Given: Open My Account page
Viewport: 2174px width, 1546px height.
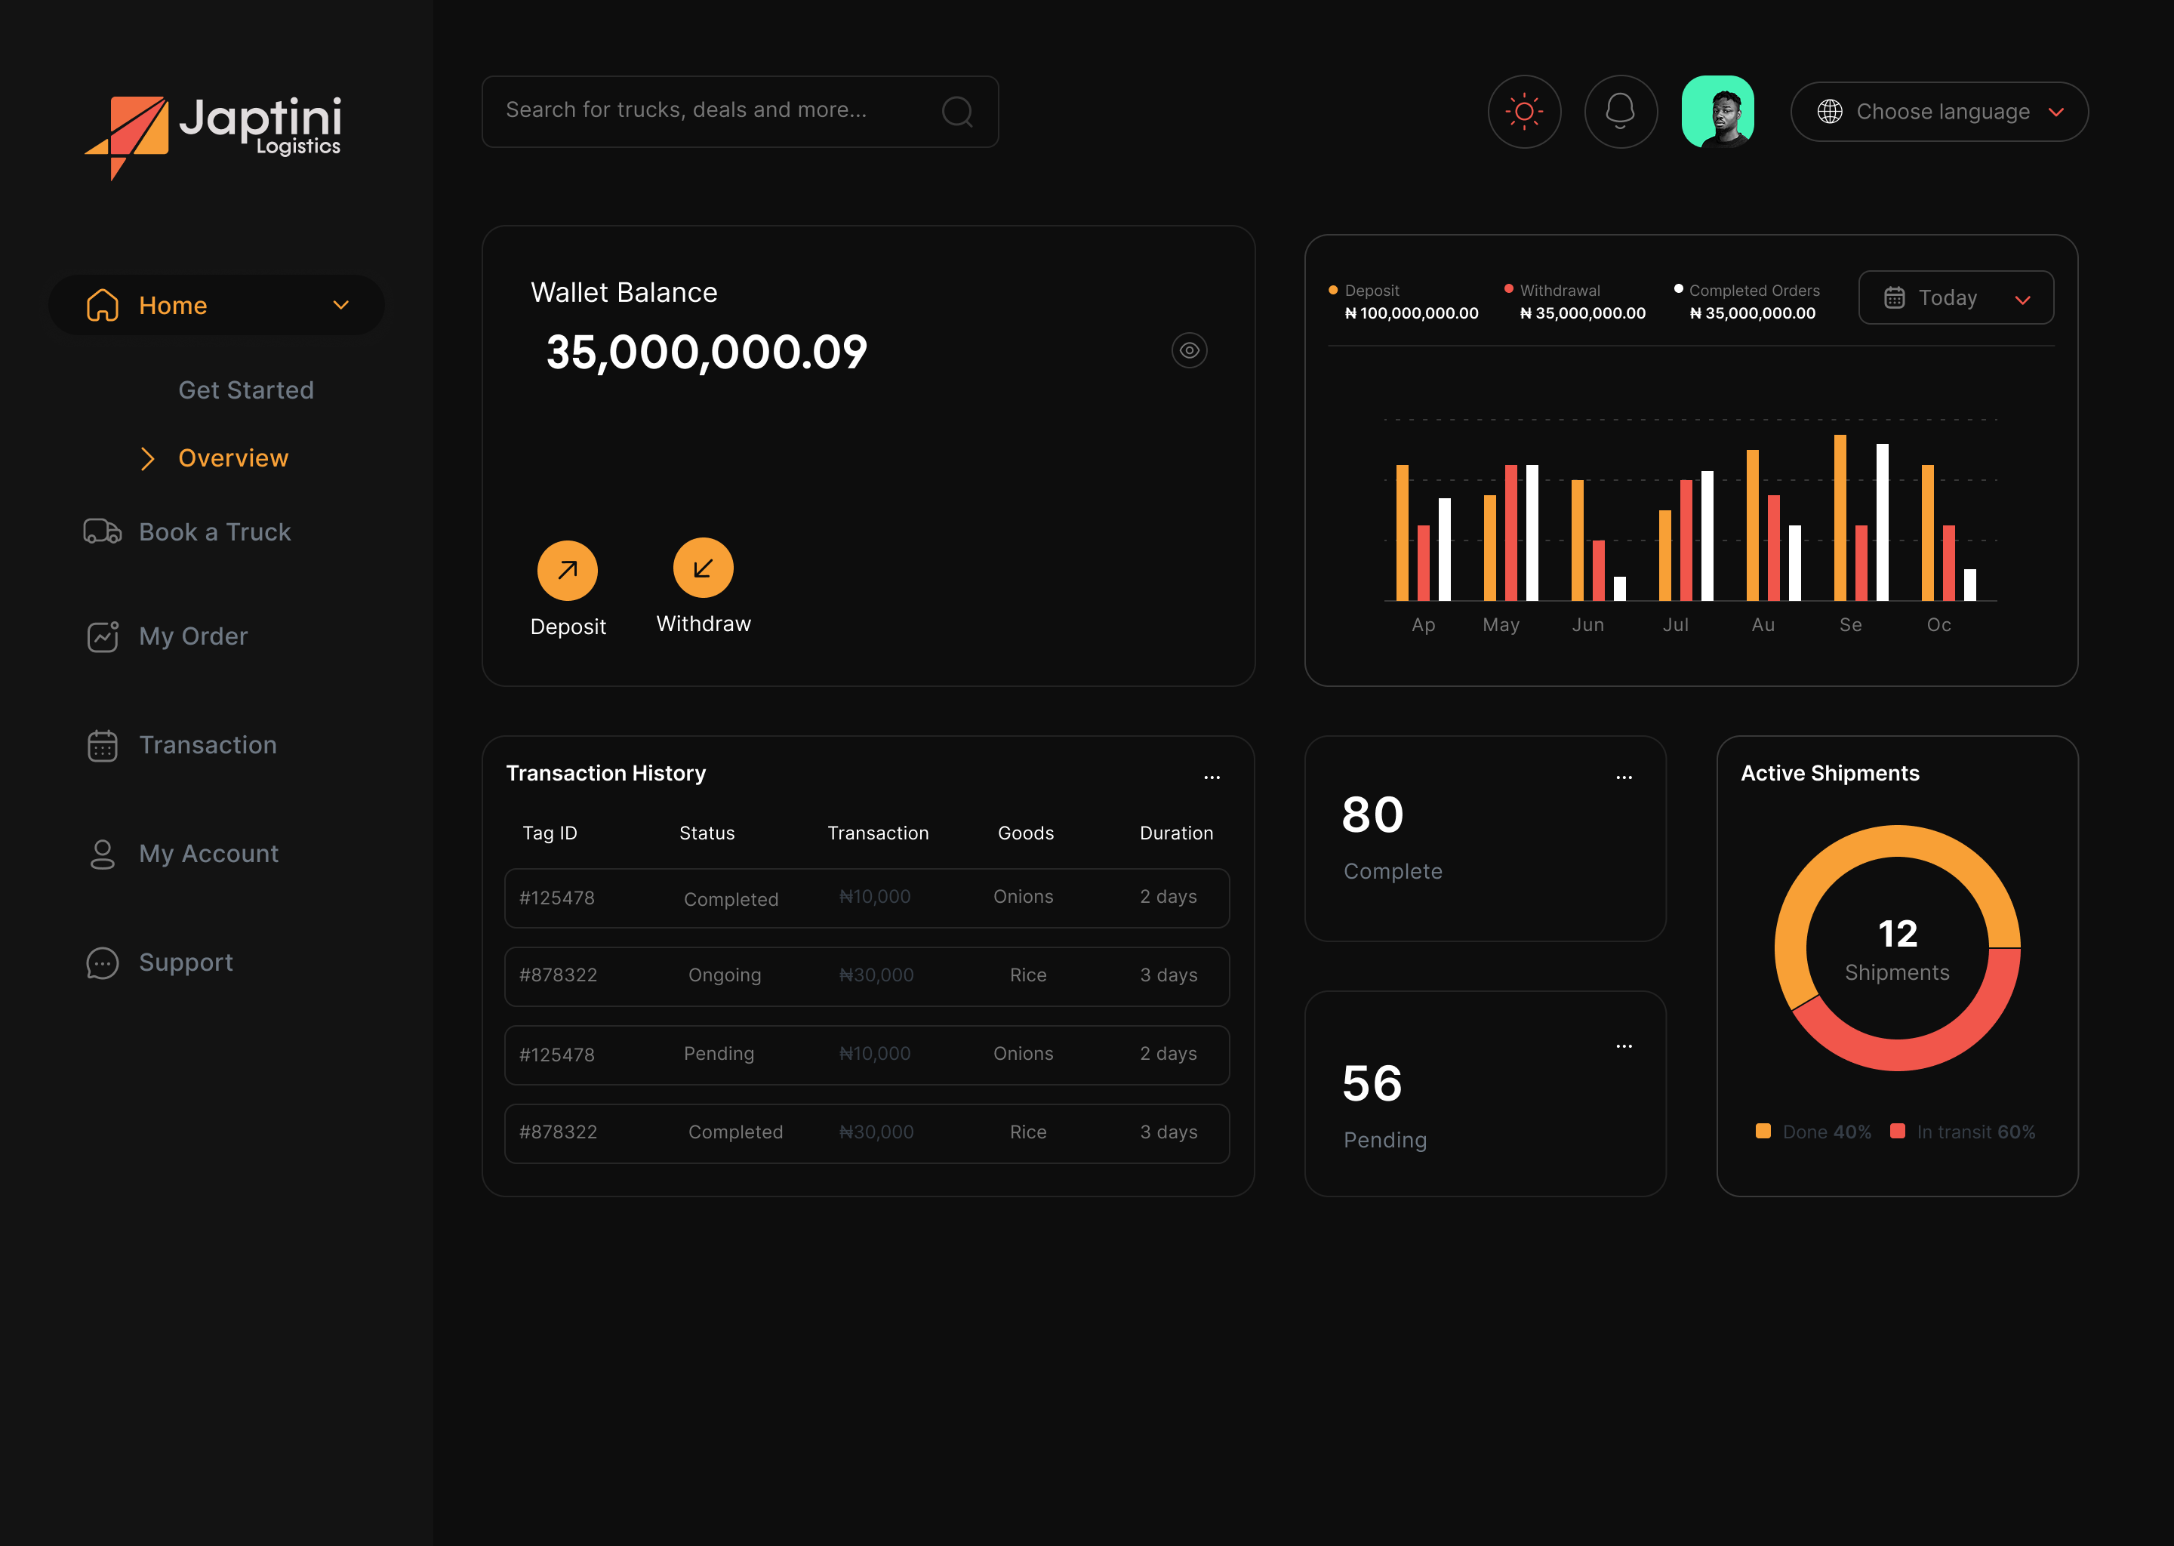Looking at the screenshot, I should (x=208, y=854).
